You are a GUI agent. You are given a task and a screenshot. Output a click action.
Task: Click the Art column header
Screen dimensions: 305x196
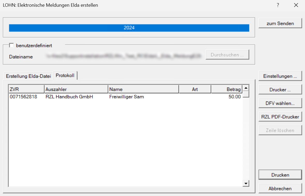click(195, 89)
